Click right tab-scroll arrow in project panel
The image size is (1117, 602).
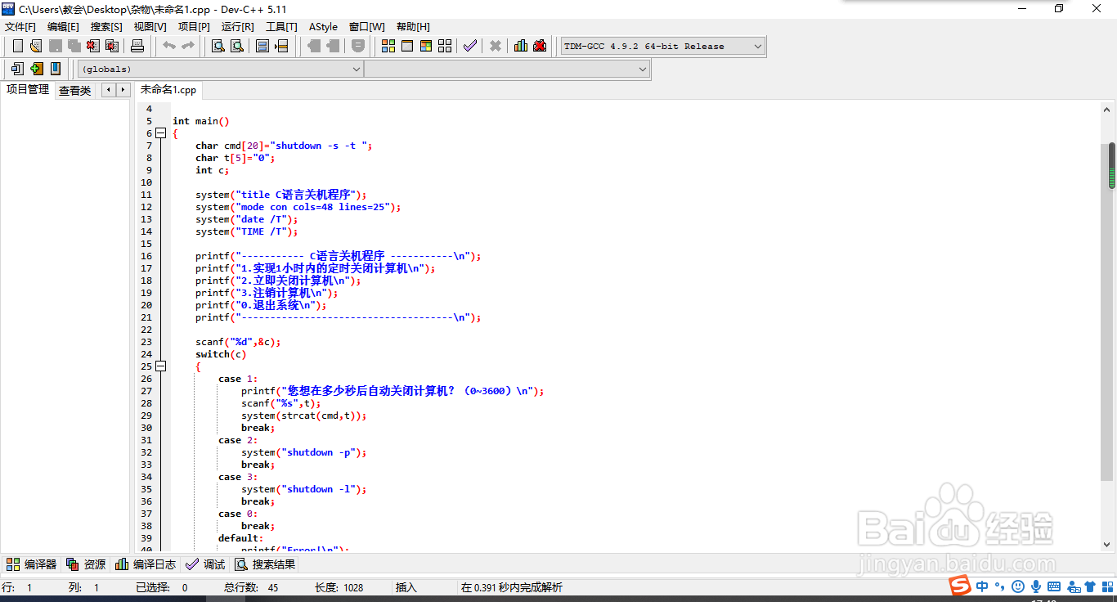pyautogui.click(x=123, y=90)
